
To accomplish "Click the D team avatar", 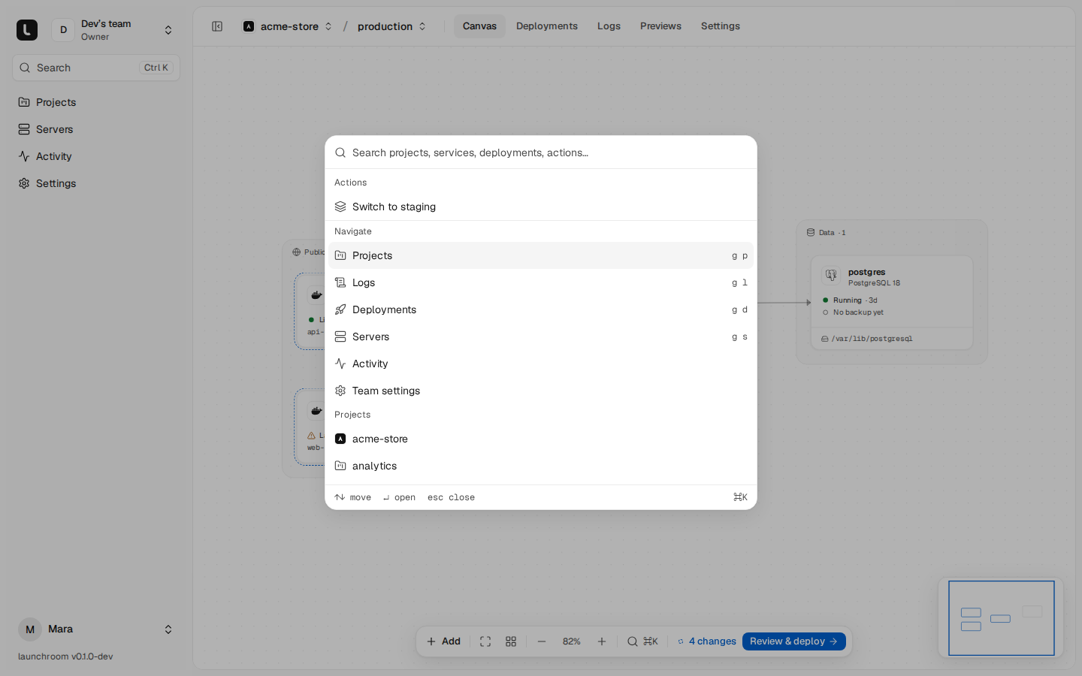I will pyautogui.click(x=63, y=30).
